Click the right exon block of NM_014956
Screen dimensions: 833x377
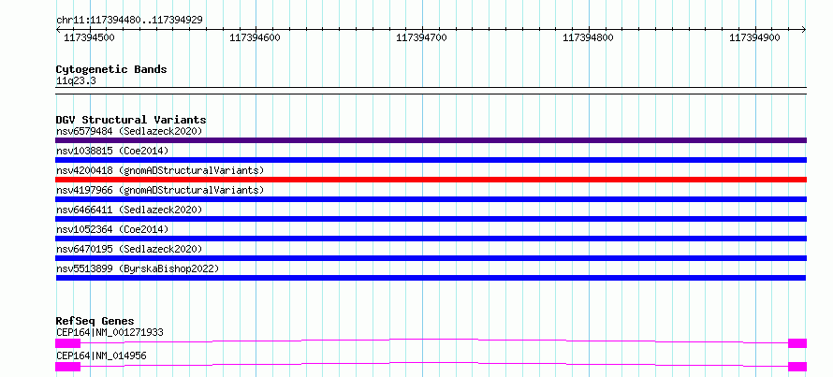797,367
